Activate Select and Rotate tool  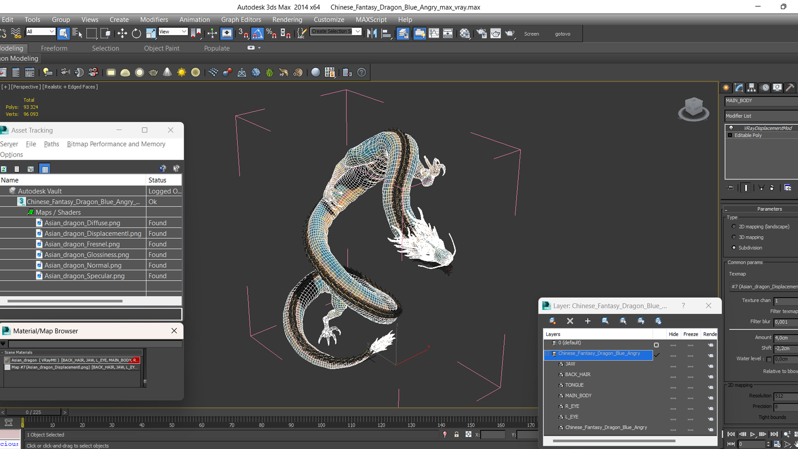136,33
